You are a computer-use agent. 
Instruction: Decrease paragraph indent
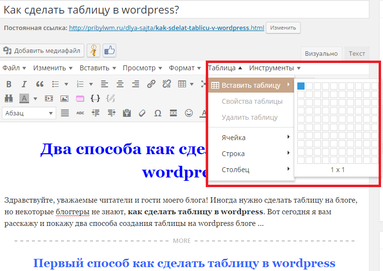(95, 113)
